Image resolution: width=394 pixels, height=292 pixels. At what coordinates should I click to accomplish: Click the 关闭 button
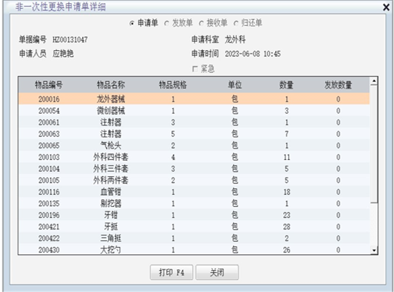coord(217,272)
